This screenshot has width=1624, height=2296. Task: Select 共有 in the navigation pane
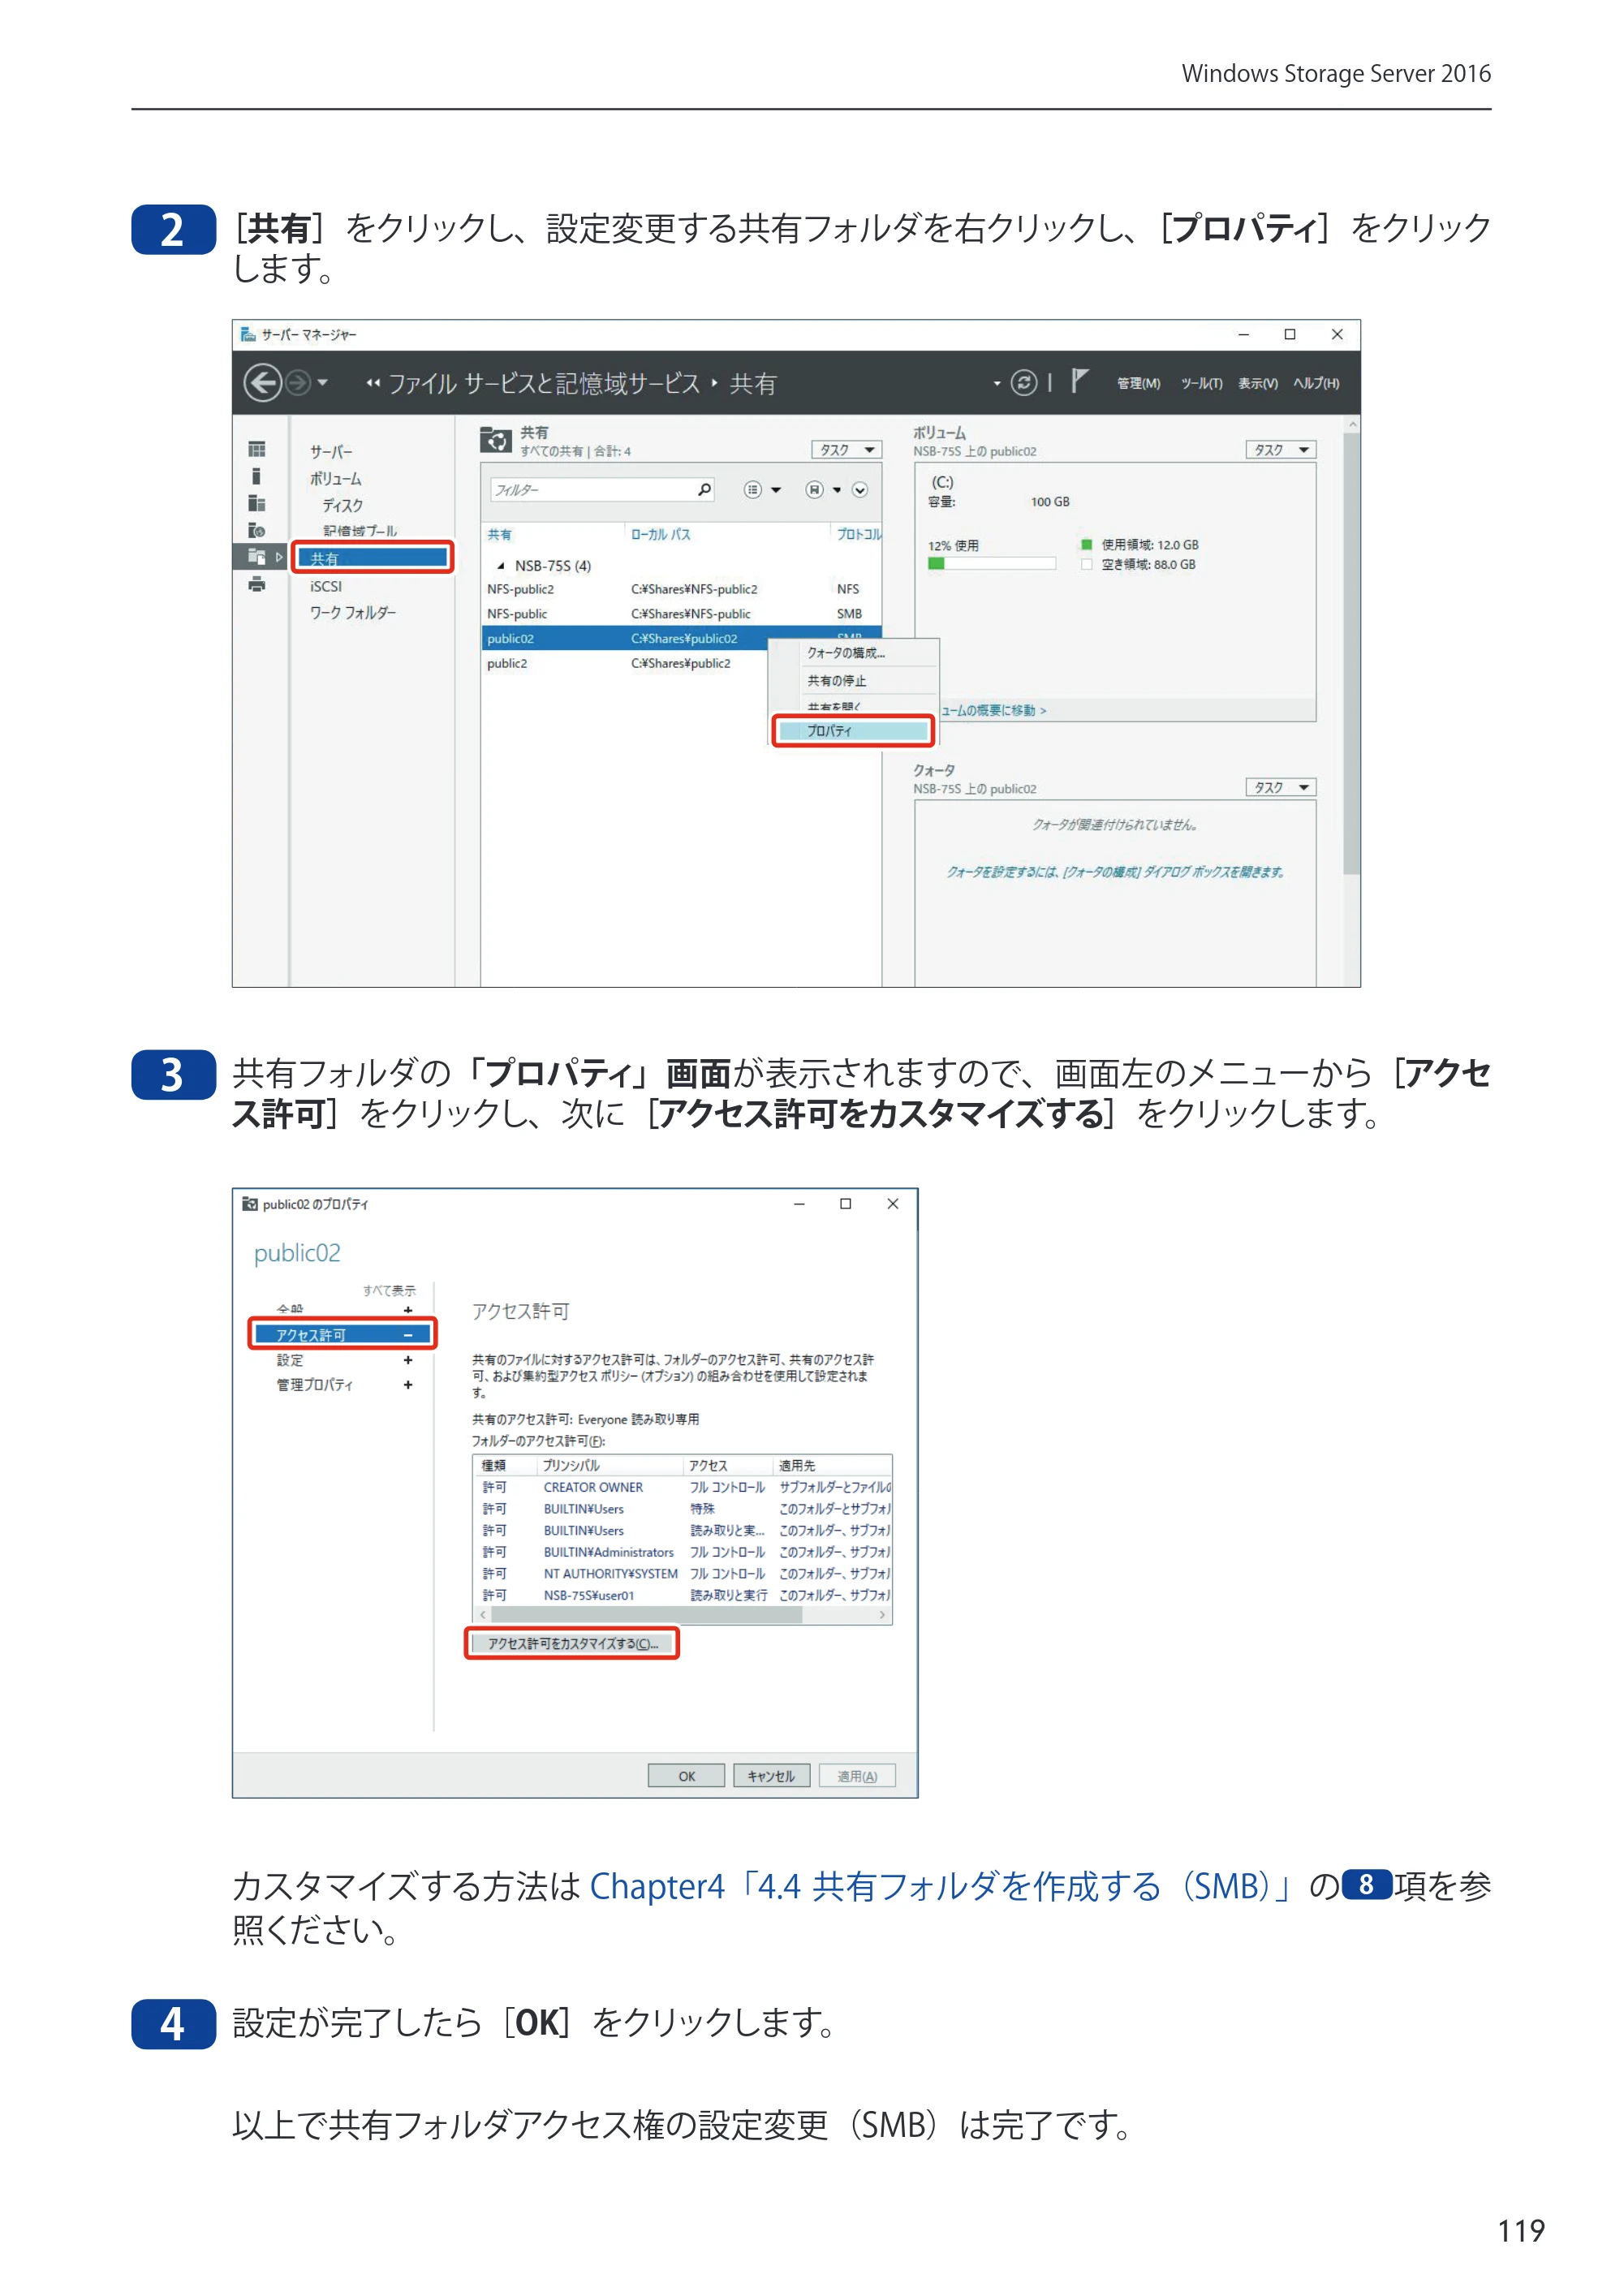(x=372, y=558)
